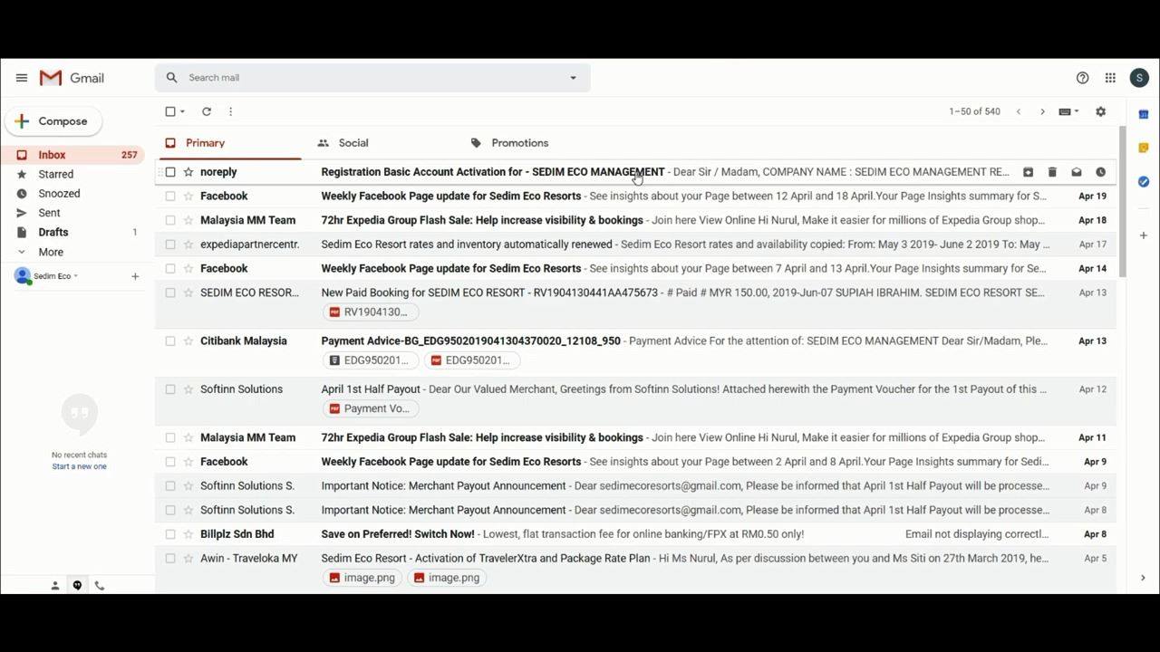Add a new chat contact with plus
Viewport: 1160px width, 652px height.
pyautogui.click(x=135, y=276)
